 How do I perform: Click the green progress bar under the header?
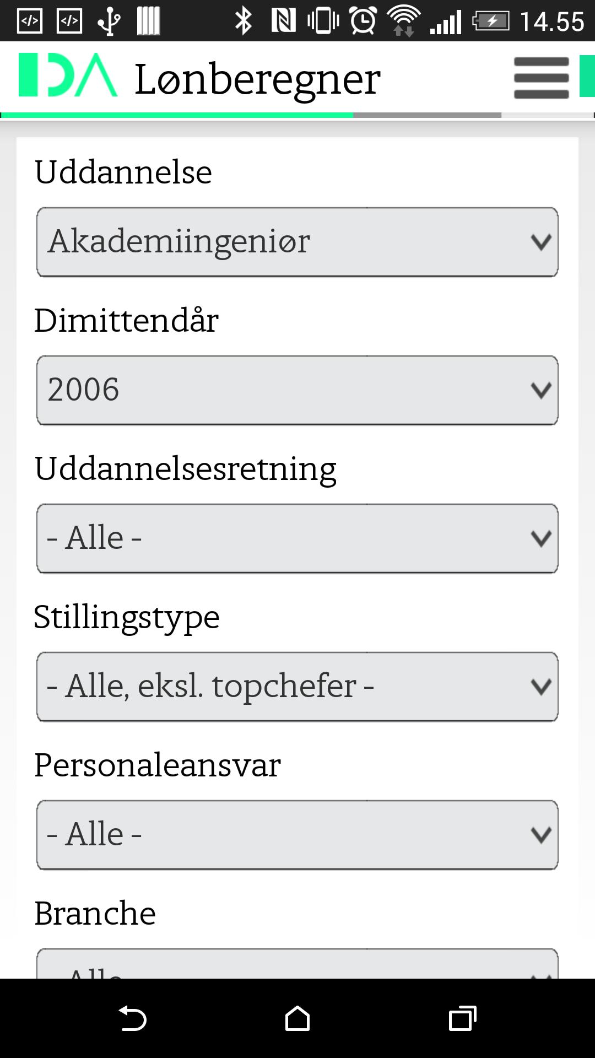(x=176, y=115)
